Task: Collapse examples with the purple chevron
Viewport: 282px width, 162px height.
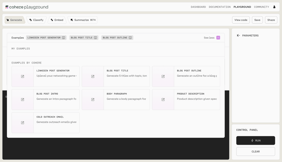Action: 218,38
